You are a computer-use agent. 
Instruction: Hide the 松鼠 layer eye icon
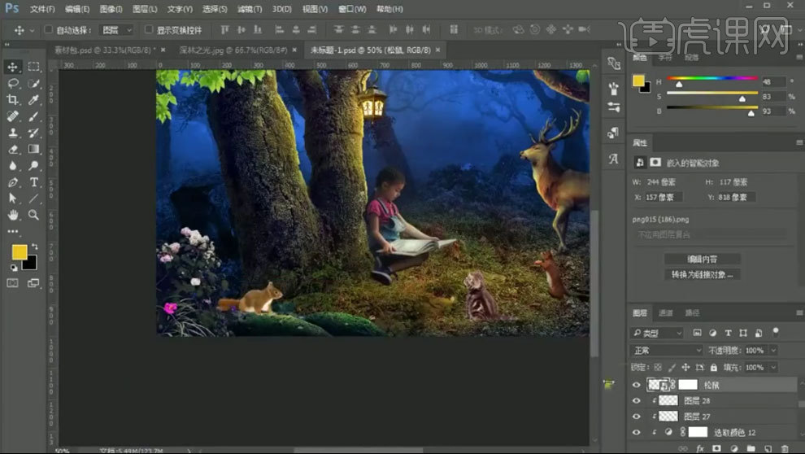click(x=637, y=385)
